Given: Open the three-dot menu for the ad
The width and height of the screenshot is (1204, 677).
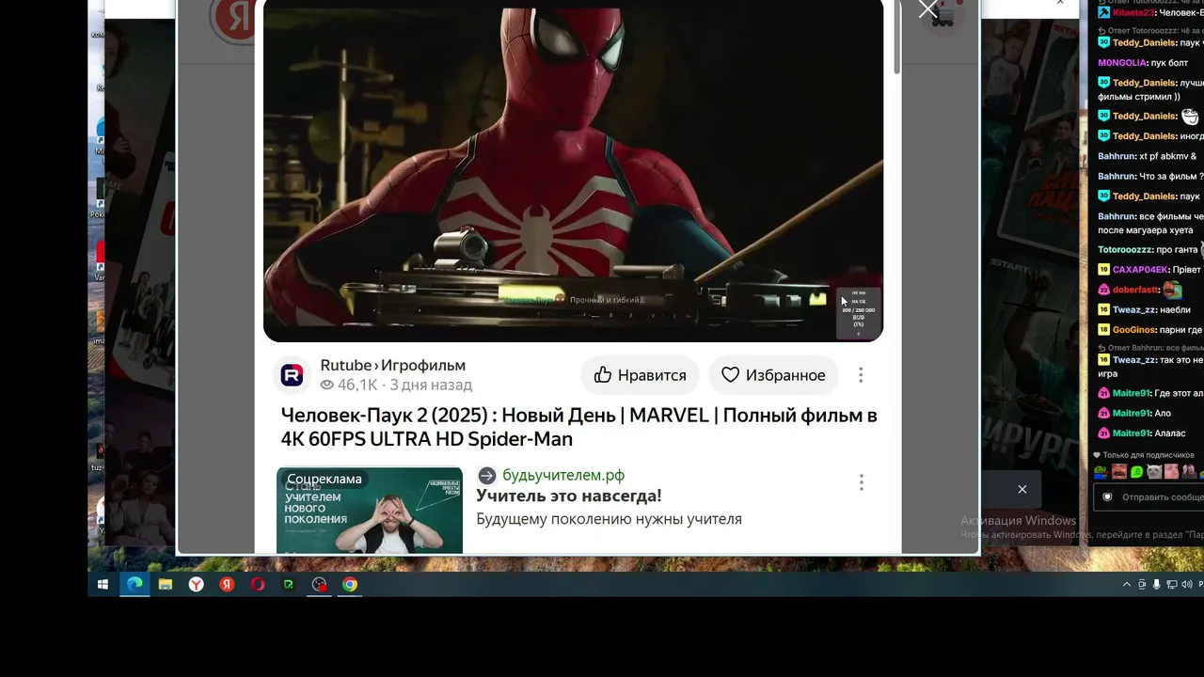Looking at the screenshot, I should [861, 482].
